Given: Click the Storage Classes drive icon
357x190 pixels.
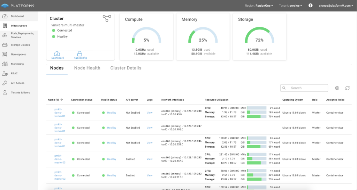Looking at the screenshot, I should 5,45.
